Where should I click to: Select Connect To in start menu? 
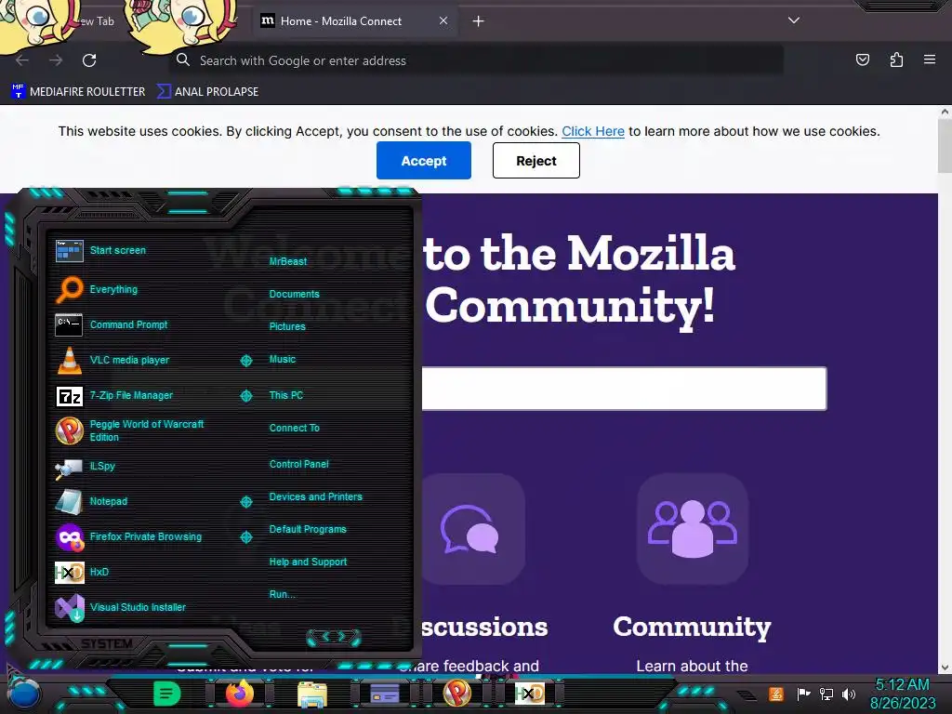[295, 428]
